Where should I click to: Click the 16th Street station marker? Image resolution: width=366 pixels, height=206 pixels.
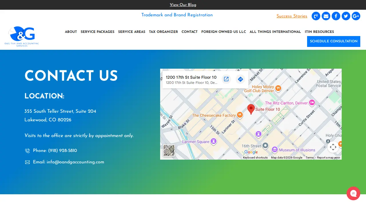(265, 146)
